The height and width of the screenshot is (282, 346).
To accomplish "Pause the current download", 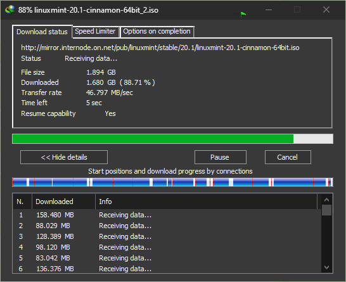I will 221,157.
